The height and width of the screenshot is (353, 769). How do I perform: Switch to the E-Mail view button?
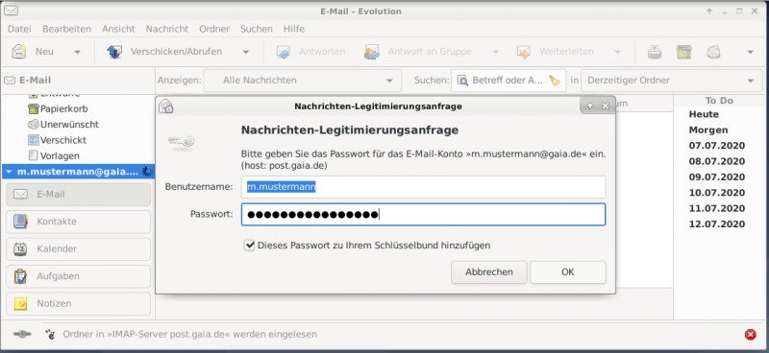[x=79, y=195]
